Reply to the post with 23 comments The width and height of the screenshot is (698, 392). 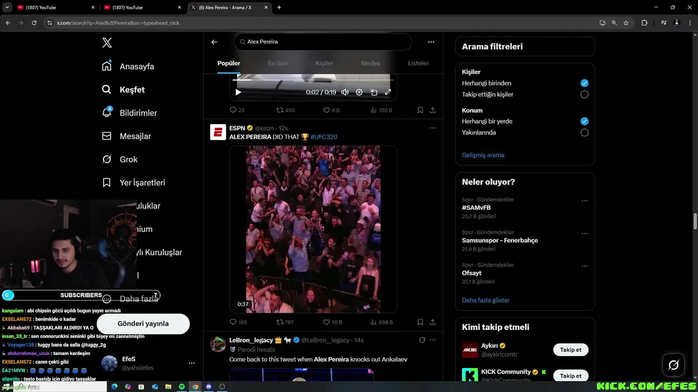coord(237,110)
